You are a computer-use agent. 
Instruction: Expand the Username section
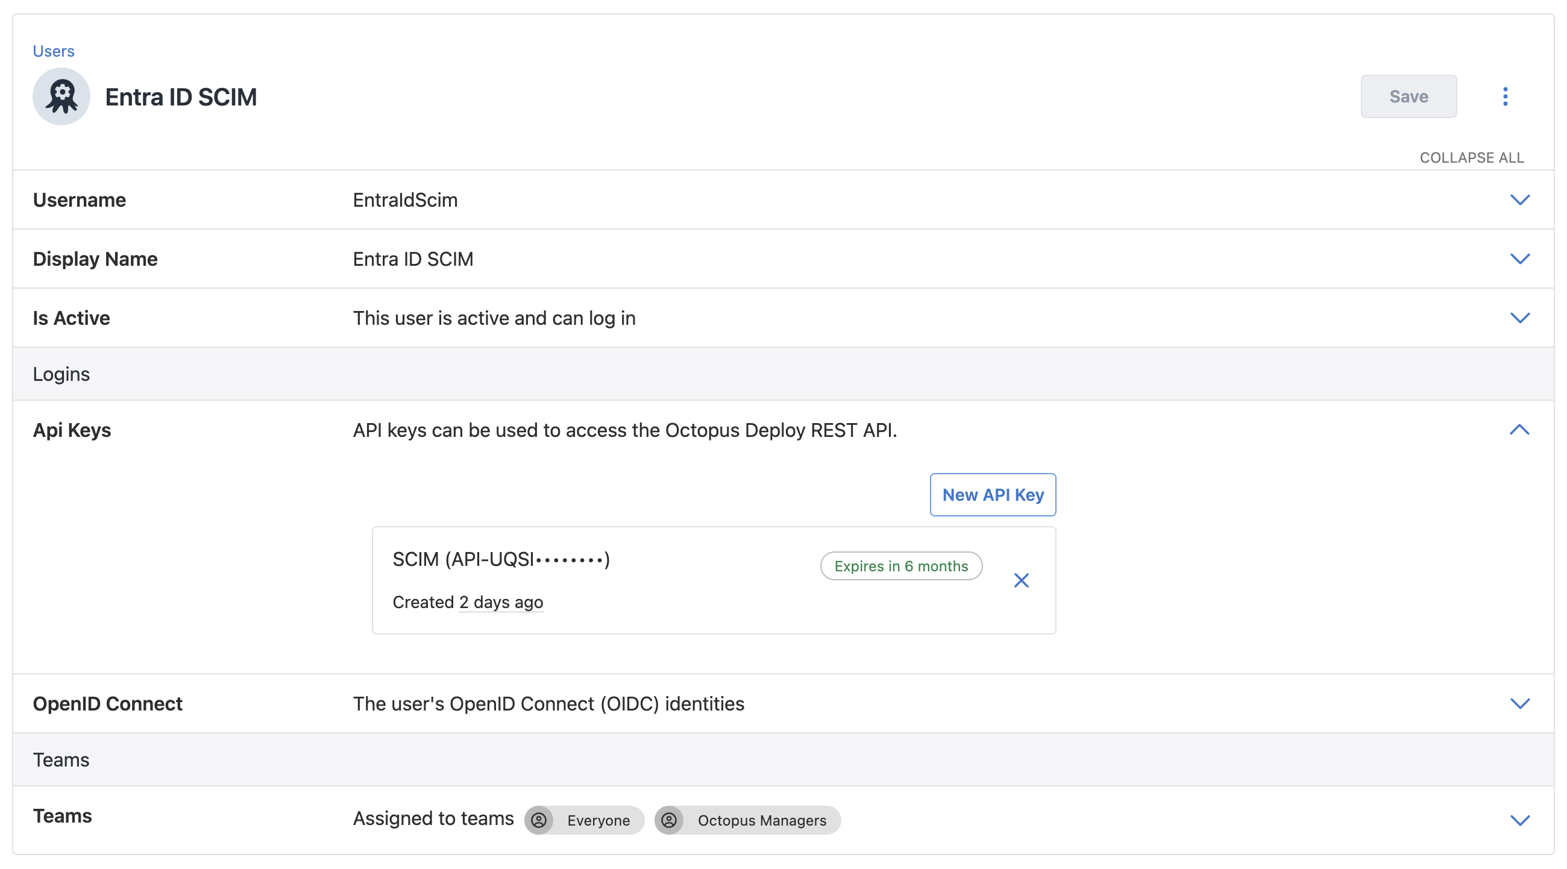[1519, 200]
